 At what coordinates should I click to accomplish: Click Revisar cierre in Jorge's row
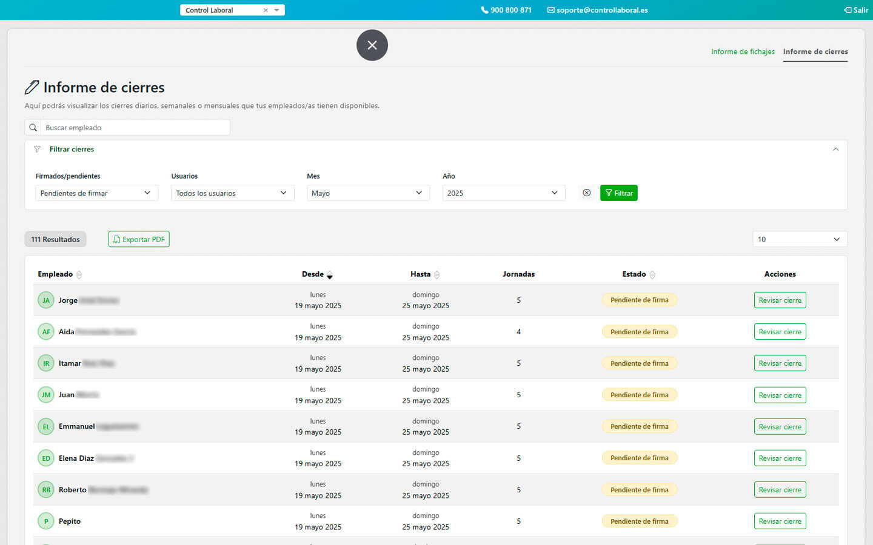click(780, 300)
